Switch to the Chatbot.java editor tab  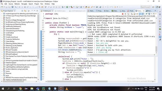click(x=47, y=11)
